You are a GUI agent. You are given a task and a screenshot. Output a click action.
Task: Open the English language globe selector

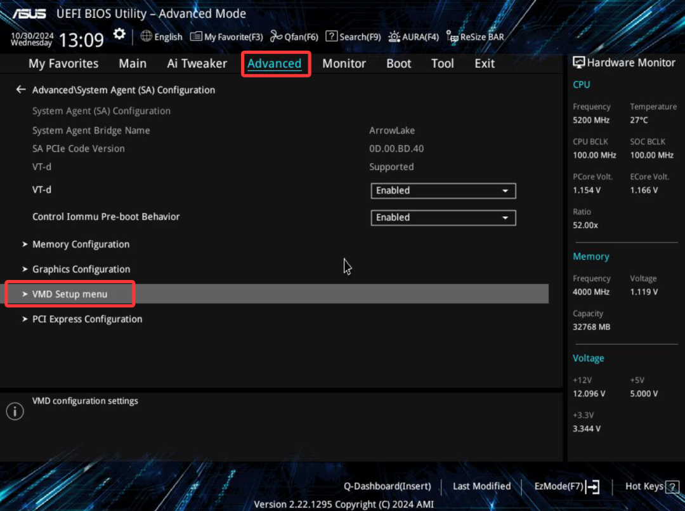pos(161,37)
